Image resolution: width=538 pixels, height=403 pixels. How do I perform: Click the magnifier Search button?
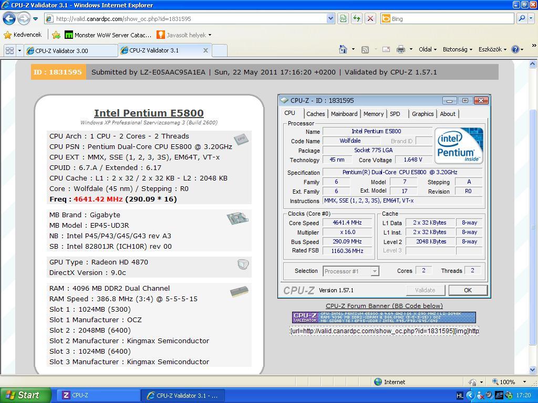522,18
